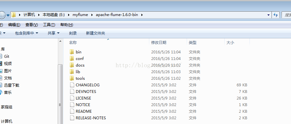
Task: Open 迅雷下载 library in sidebar
Action: [x=12, y=85]
